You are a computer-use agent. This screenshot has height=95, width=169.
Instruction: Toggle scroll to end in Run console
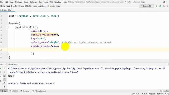(x=4, y=79)
